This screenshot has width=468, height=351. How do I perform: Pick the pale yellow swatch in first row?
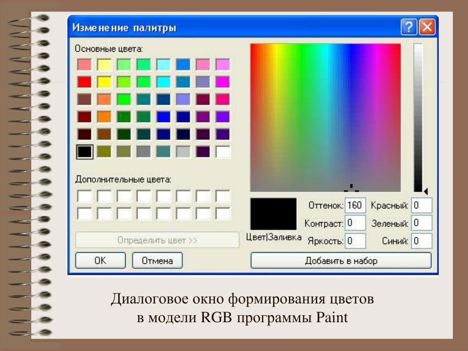(x=104, y=64)
